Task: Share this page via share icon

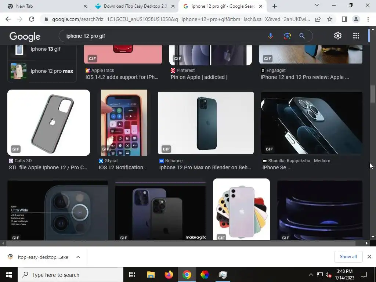Action: (x=318, y=19)
